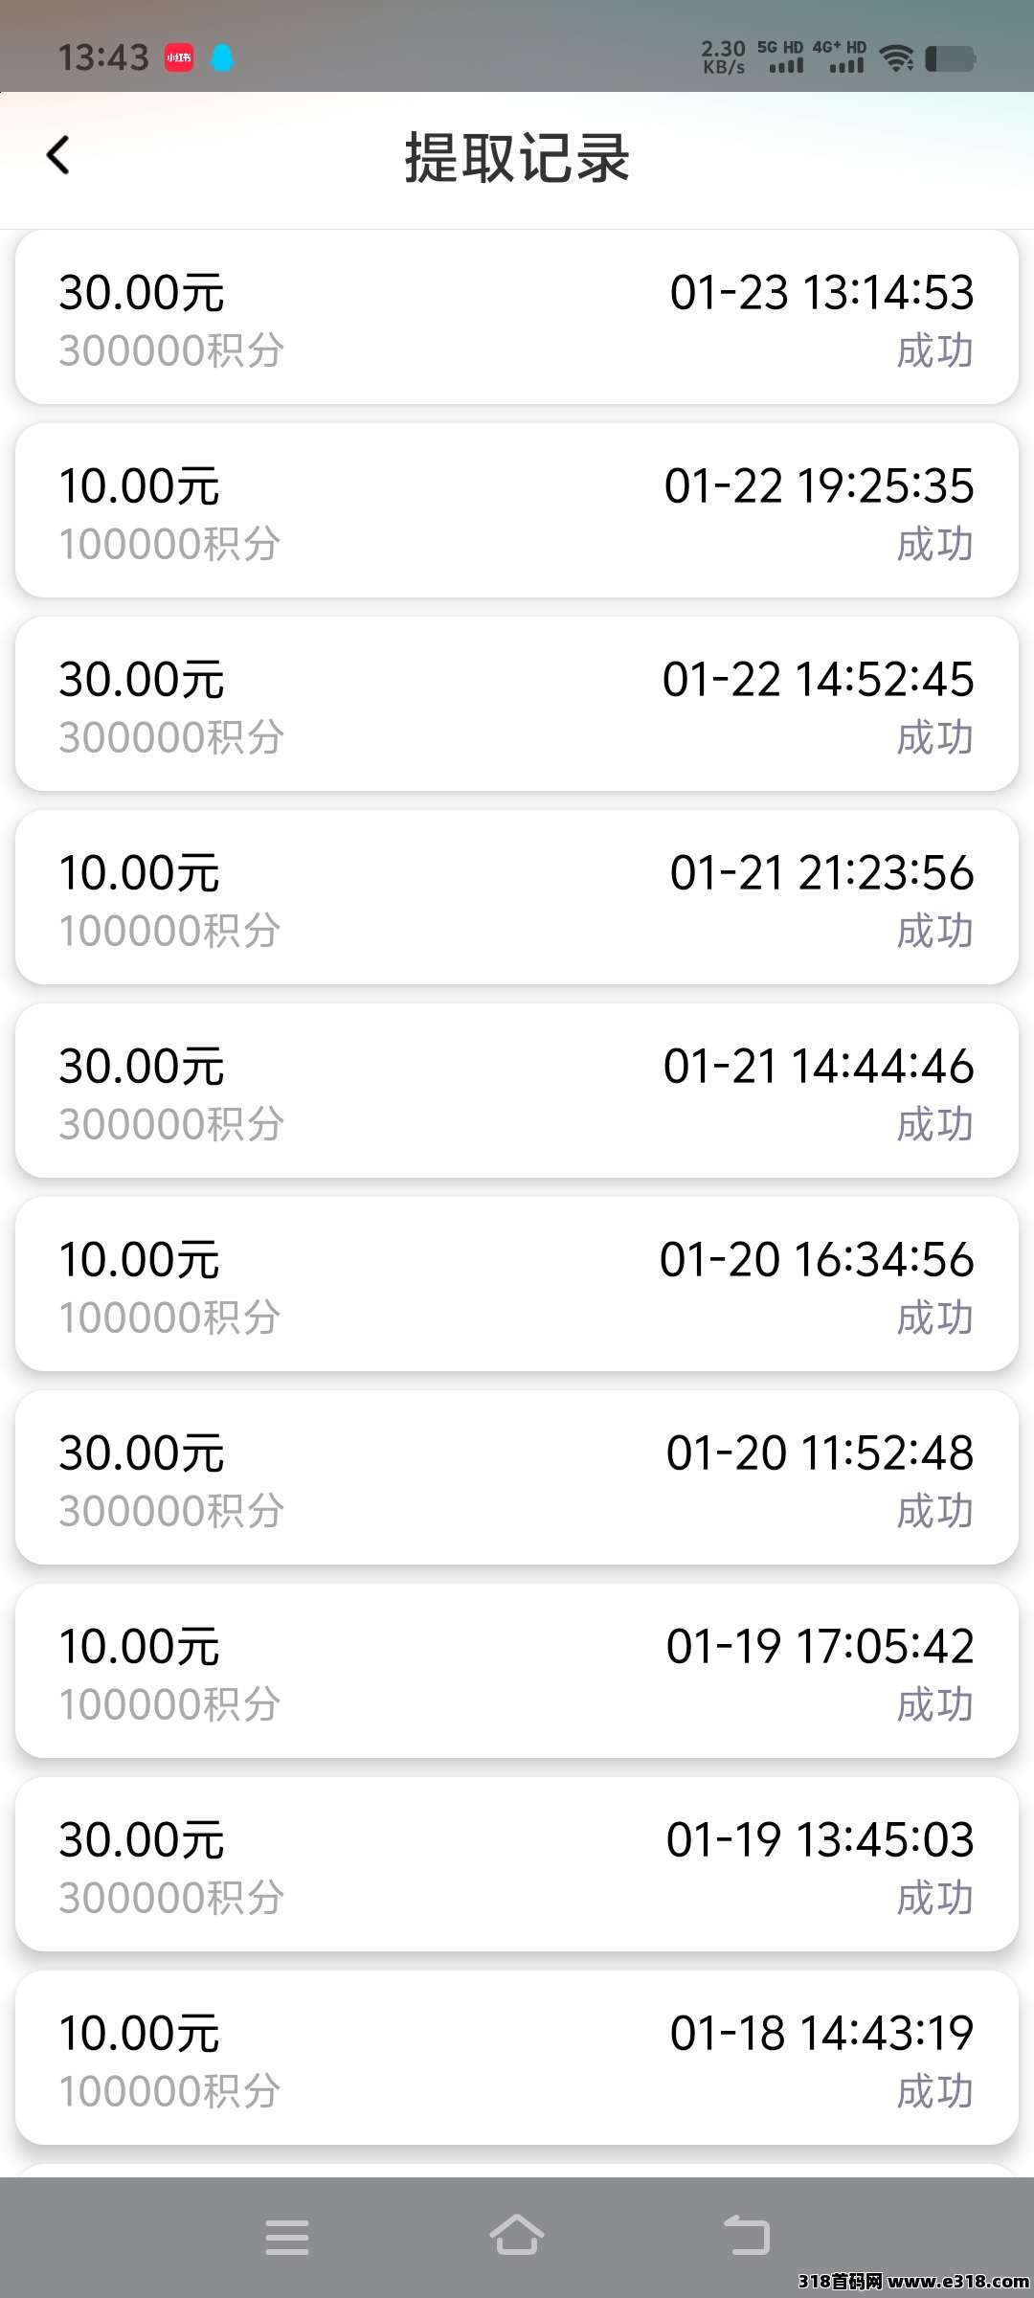Tap the 提取记录 page title
The image size is (1034, 2298).
click(517, 158)
